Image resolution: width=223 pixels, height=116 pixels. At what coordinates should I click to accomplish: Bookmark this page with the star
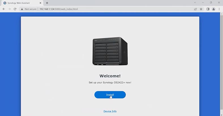201,9
